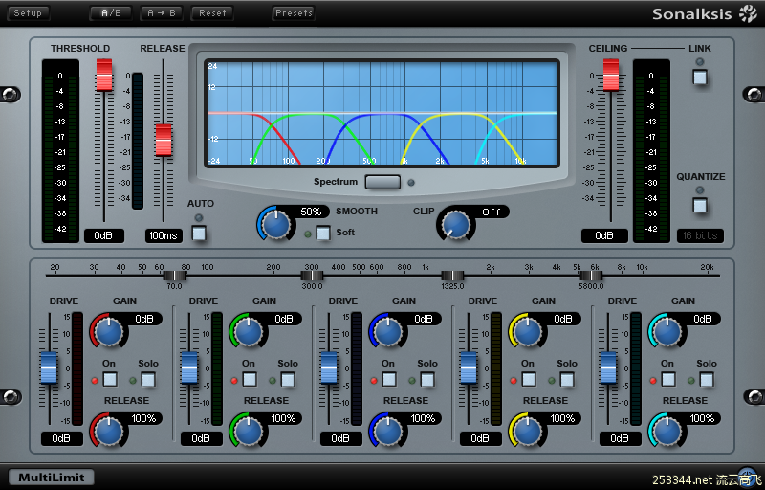Click the Reset button

[x=212, y=13]
